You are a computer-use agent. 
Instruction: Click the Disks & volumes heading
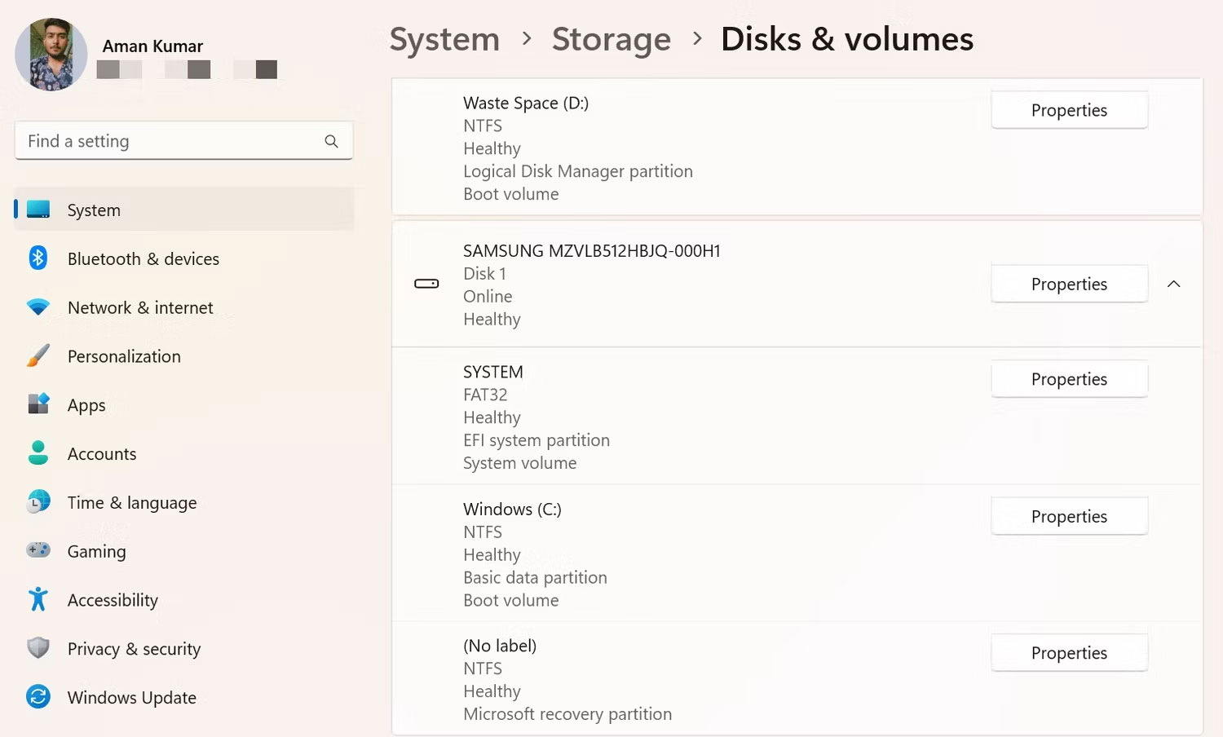click(847, 39)
